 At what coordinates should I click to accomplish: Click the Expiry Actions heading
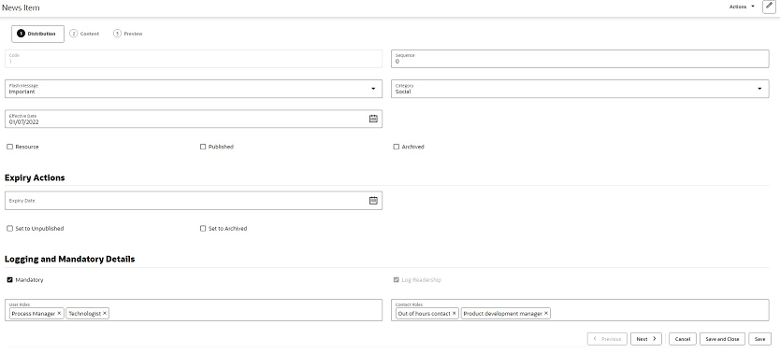tap(35, 177)
